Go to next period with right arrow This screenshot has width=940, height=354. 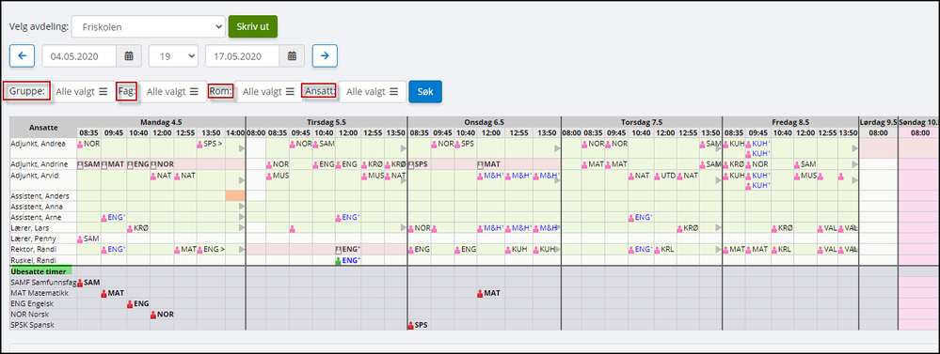325,55
